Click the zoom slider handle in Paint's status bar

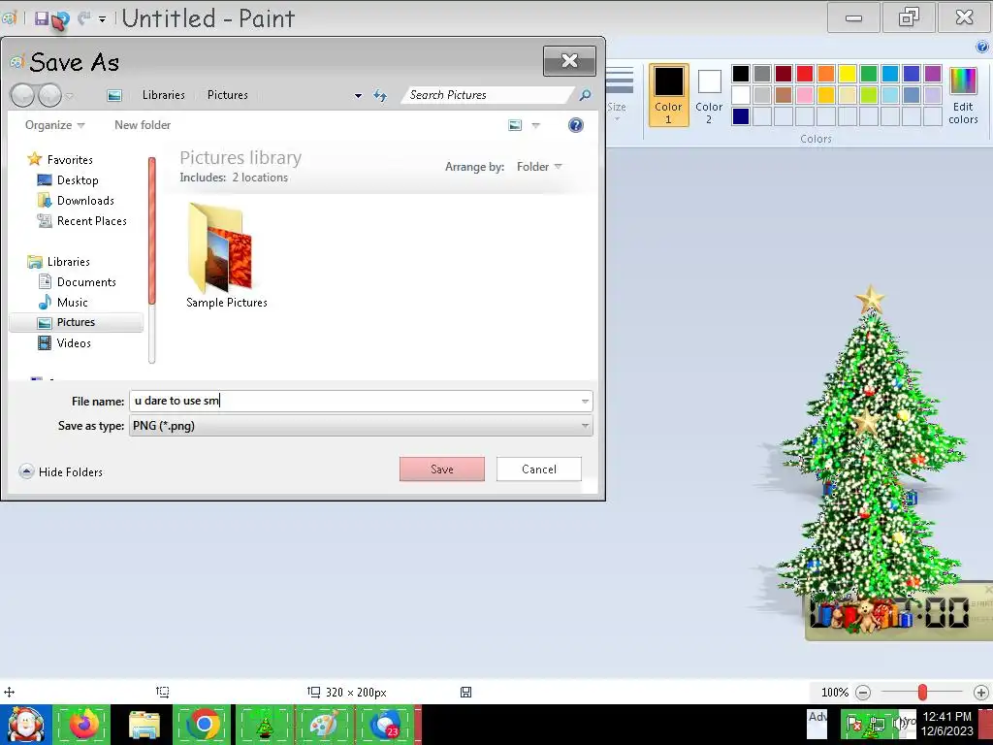pyautogui.click(x=923, y=693)
